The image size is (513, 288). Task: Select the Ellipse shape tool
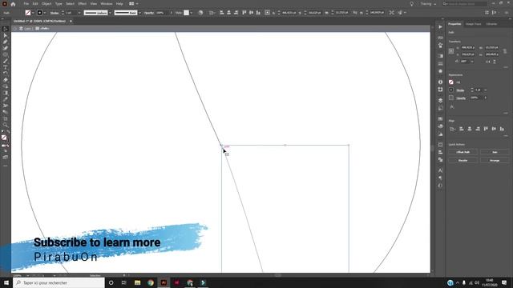[6, 54]
